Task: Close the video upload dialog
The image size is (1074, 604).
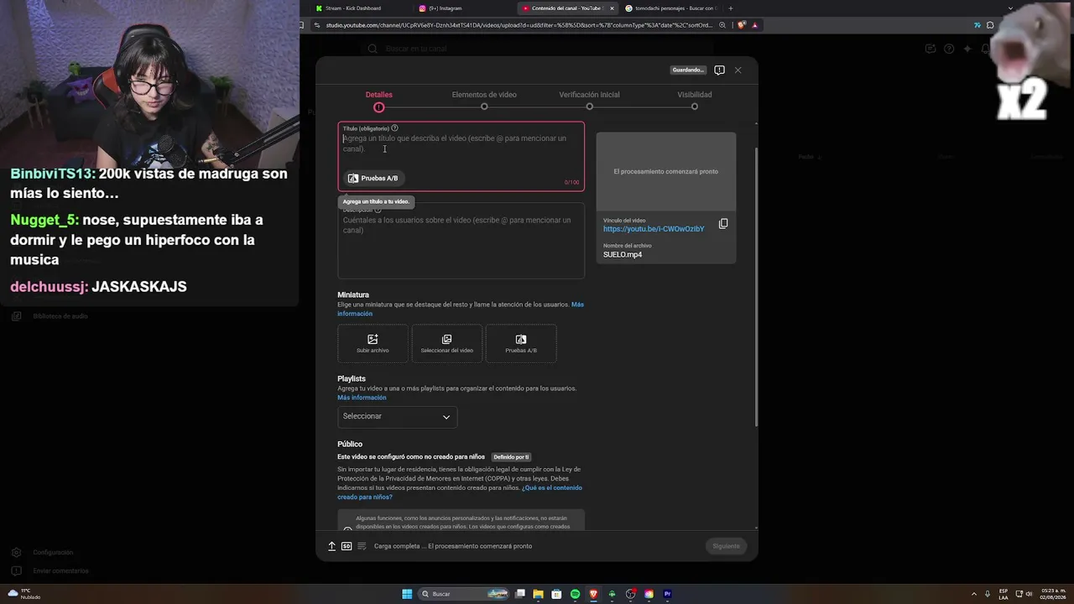Action: (738, 70)
